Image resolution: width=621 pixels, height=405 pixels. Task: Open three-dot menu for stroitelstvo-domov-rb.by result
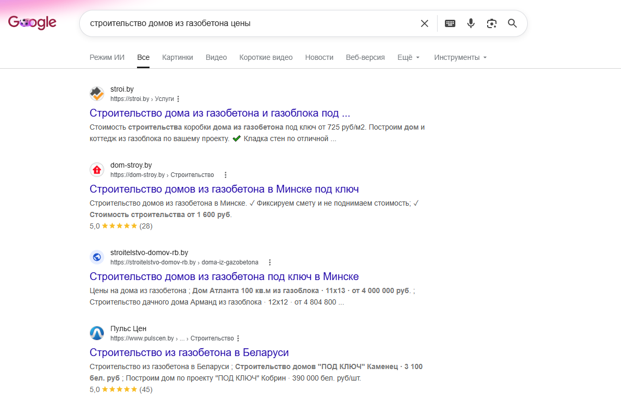tap(270, 262)
